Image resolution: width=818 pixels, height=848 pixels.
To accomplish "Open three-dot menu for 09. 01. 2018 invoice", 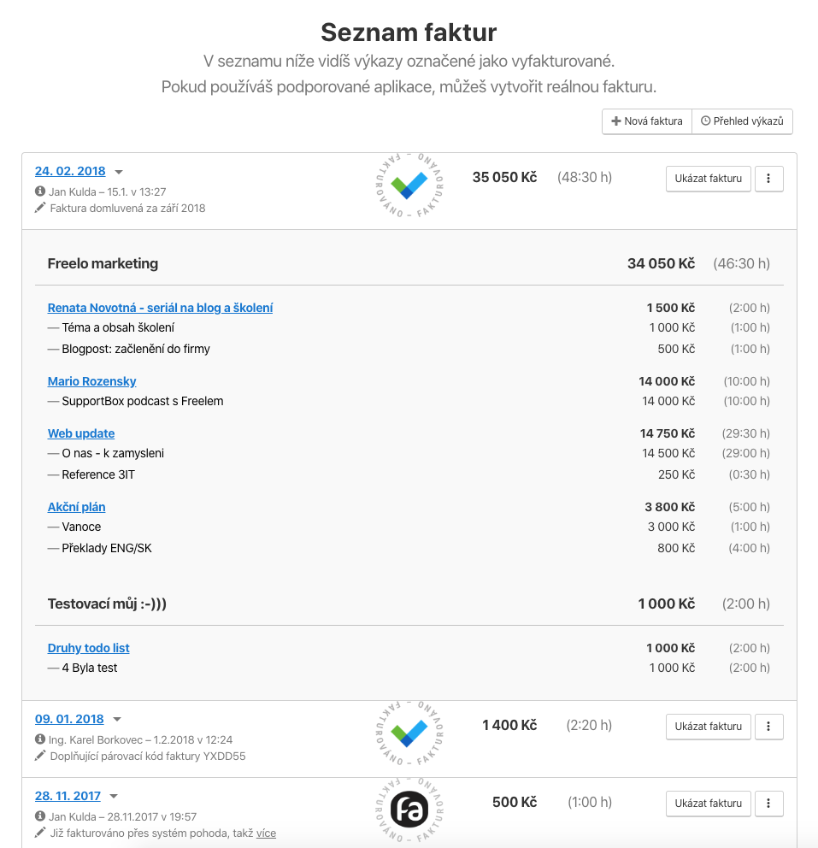I will tap(768, 727).
